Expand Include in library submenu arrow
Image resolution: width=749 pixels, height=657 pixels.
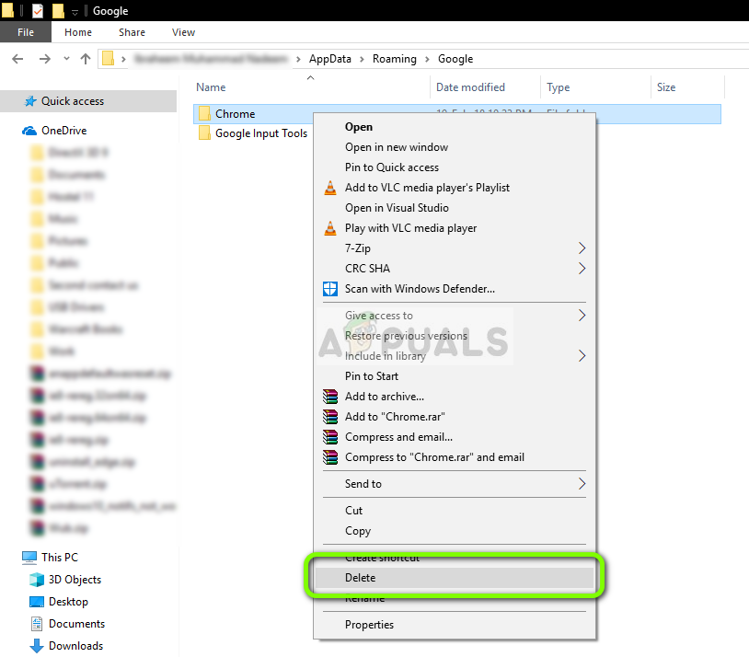tap(582, 356)
